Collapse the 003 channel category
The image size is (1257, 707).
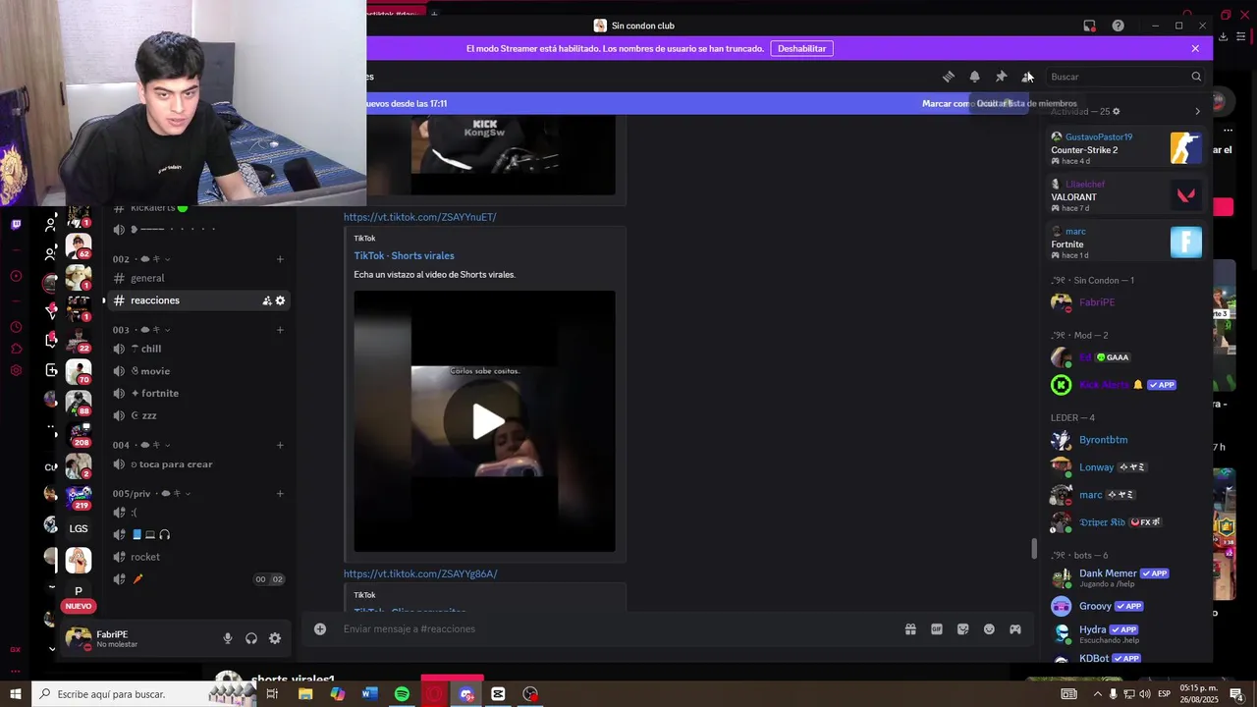click(141, 330)
